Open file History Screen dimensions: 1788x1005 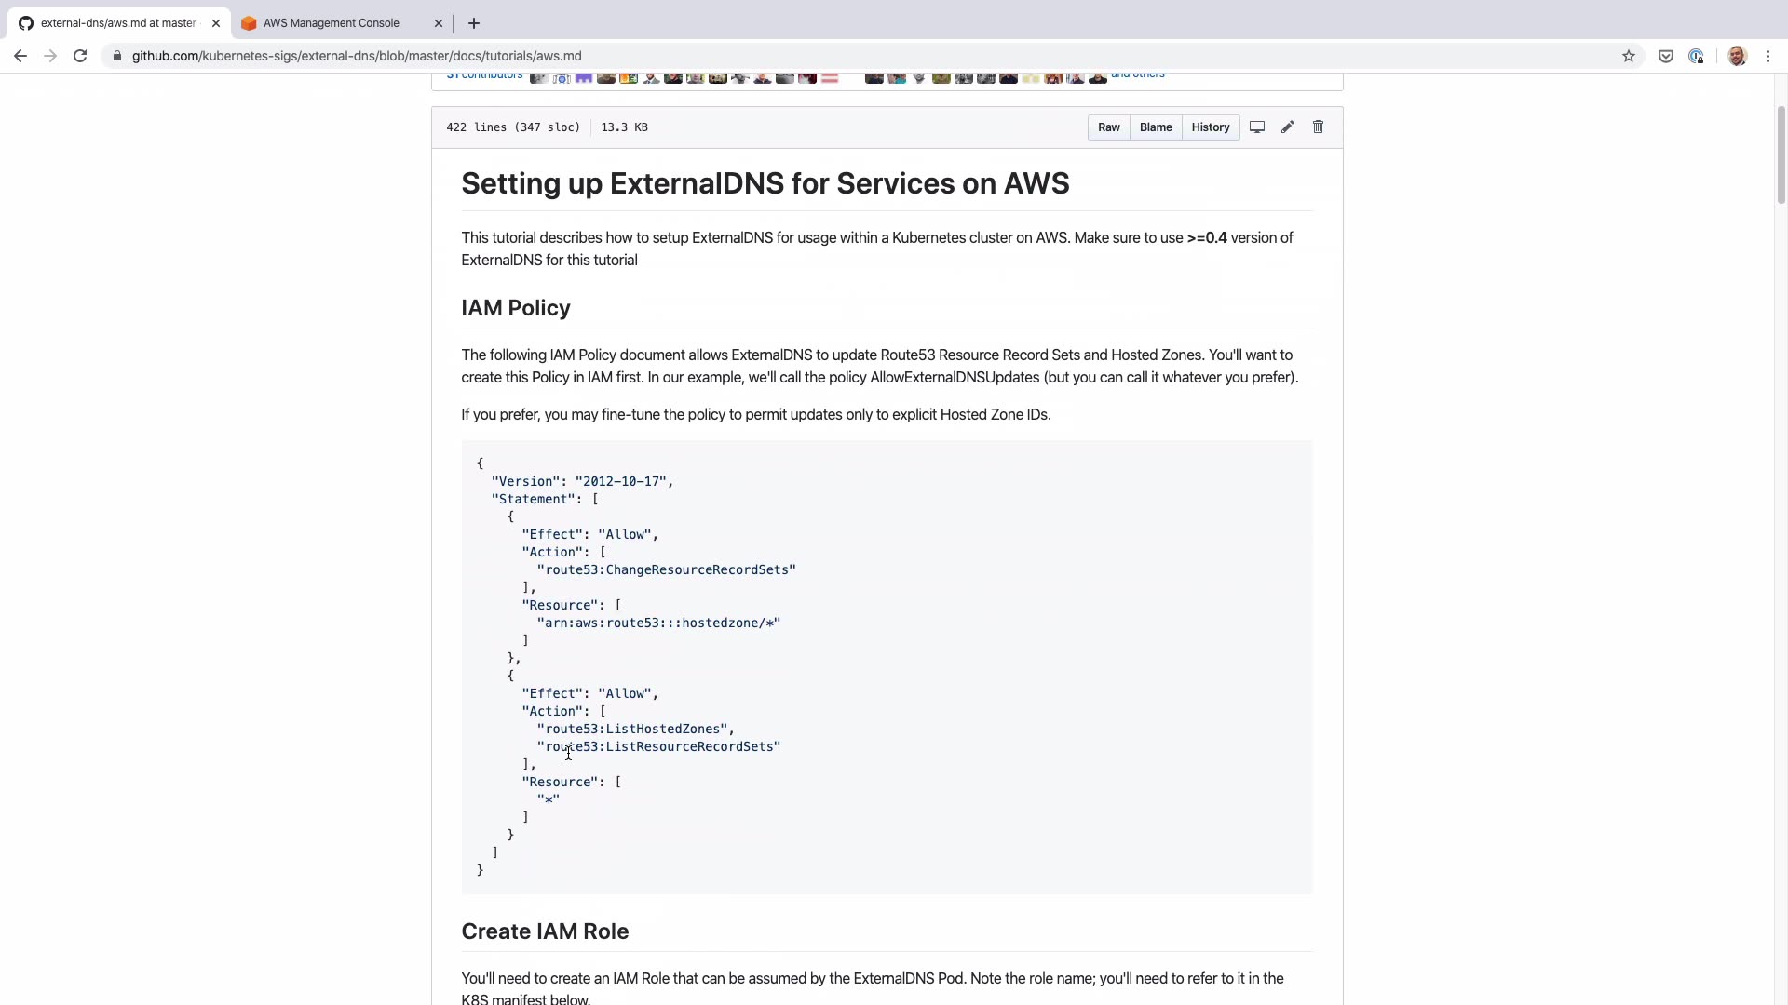coord(1210,127)
